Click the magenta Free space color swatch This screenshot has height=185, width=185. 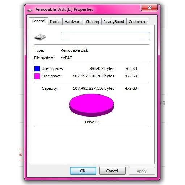click(37, 76)
